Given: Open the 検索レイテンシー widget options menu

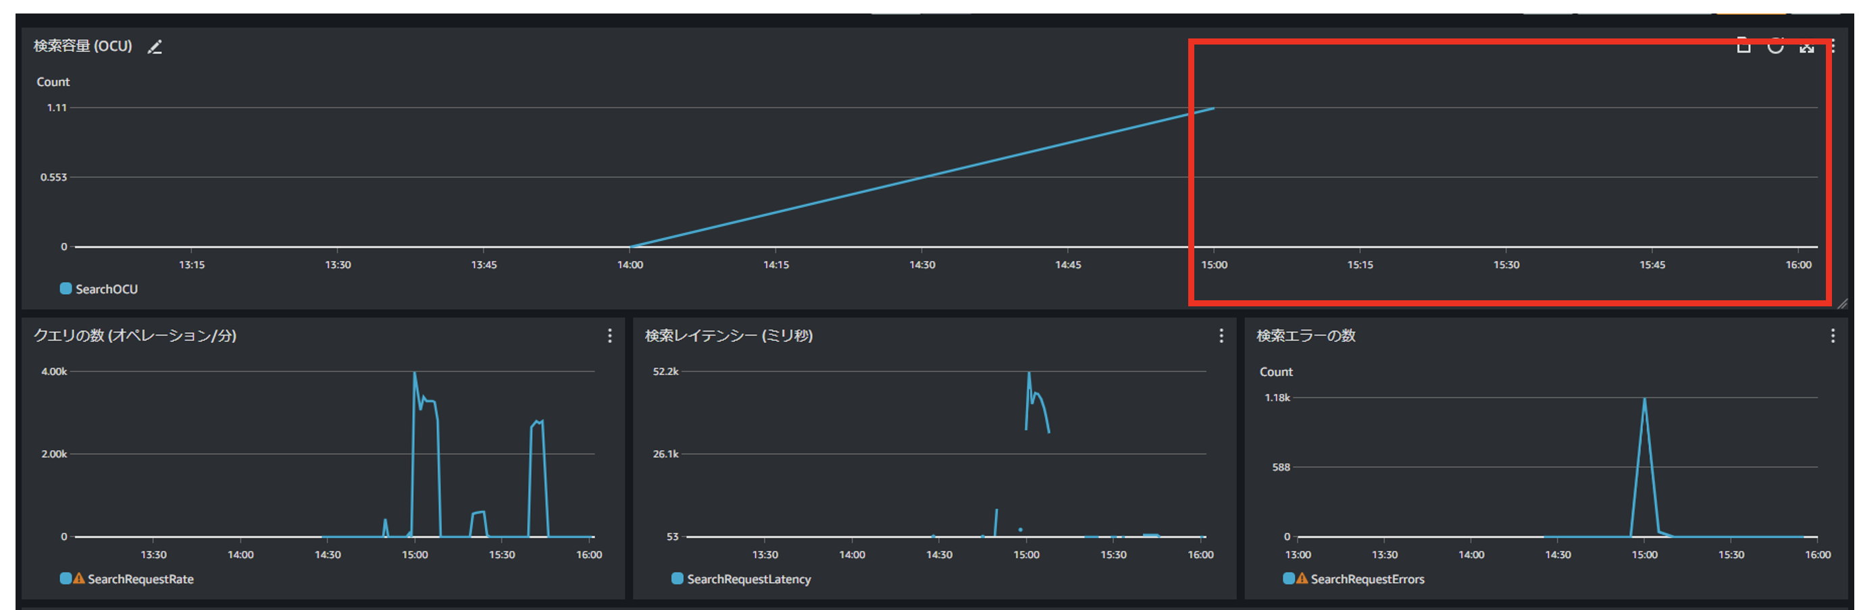Looking at the screenshot, I should (x=1221, y=336).
